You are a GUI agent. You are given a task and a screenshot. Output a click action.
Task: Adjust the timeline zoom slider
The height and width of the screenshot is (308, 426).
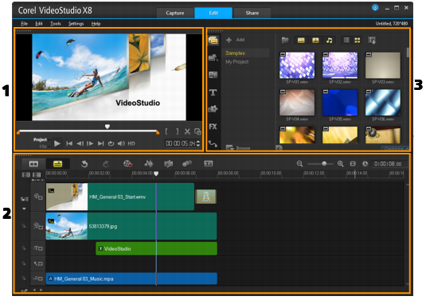click(x=324, y=164)
